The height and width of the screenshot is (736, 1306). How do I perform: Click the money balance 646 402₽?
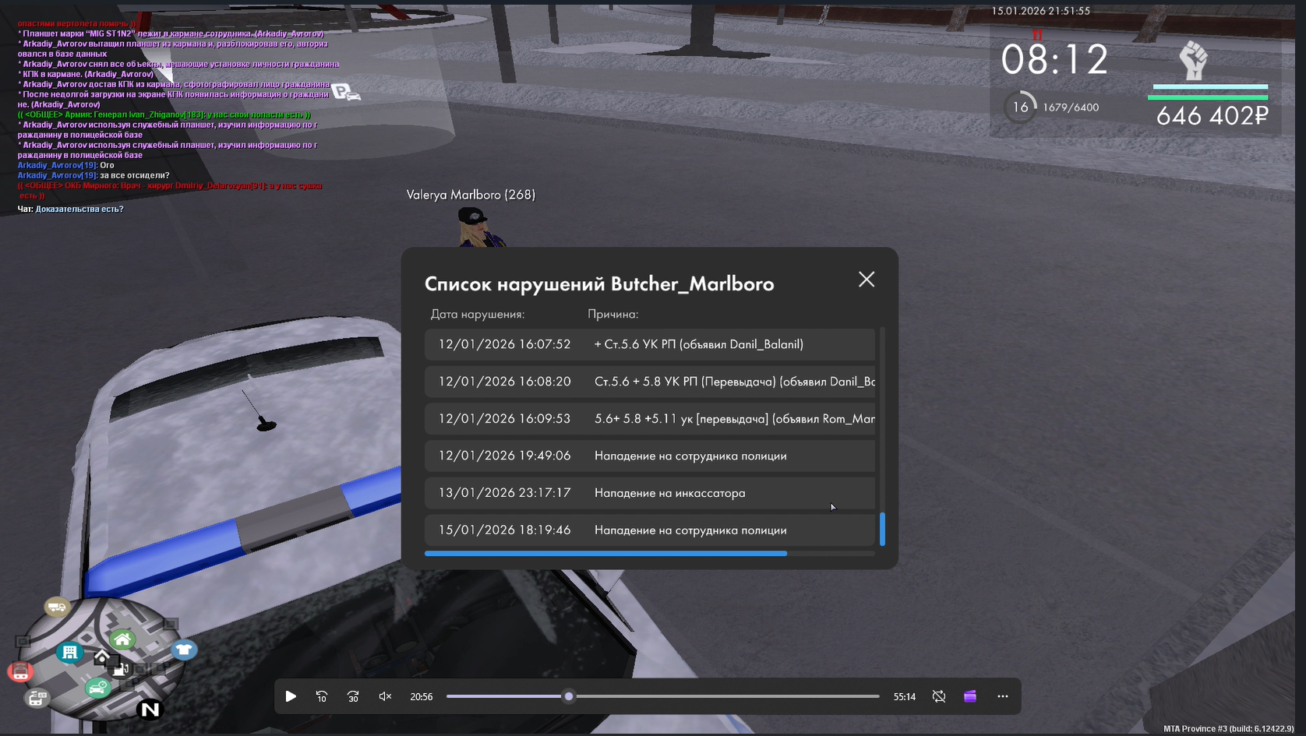[1212, 116]
